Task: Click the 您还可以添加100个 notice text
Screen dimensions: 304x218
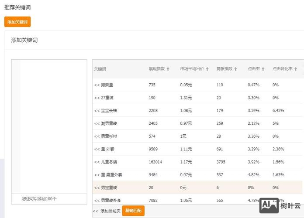Action: pos(39,199)
